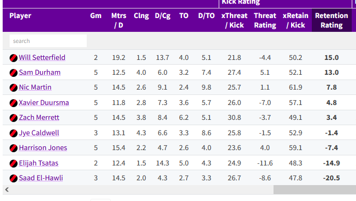Focus the player search field
Viewport: 356px width, 201px height.
[48, 41]
